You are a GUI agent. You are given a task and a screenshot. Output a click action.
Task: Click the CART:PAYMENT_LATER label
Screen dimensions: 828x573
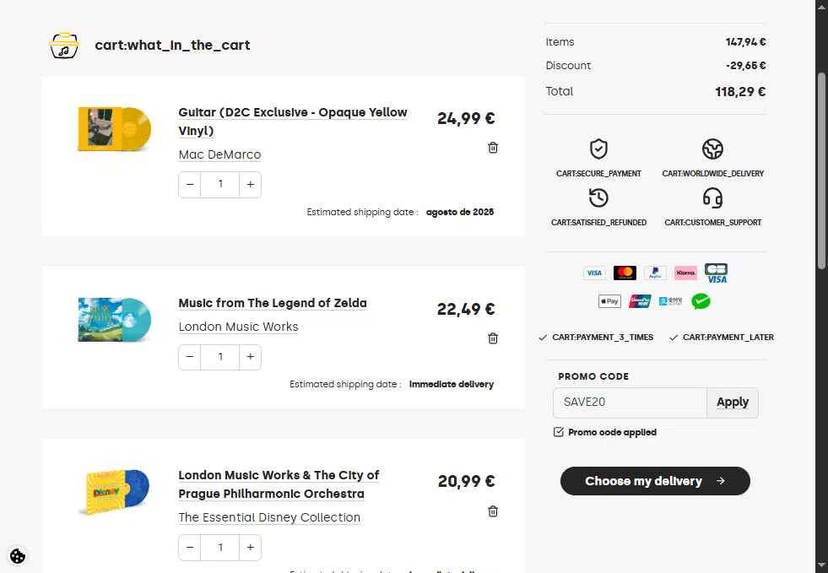[728, 338]
